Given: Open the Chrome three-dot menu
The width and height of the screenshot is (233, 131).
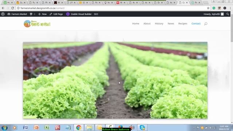Looking at the screenshot, I should pos(230,8).
